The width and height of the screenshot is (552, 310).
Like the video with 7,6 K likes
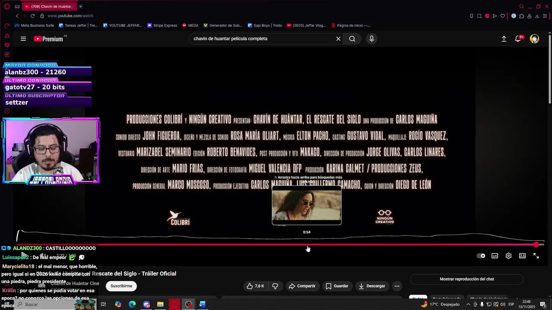[255, 286]
